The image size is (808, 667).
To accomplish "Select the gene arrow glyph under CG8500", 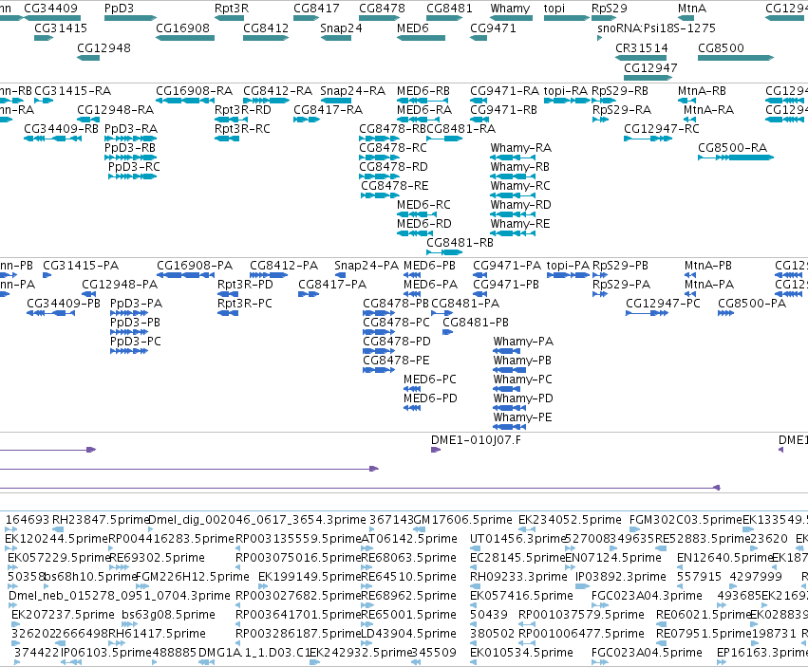I will coord(736,58).
